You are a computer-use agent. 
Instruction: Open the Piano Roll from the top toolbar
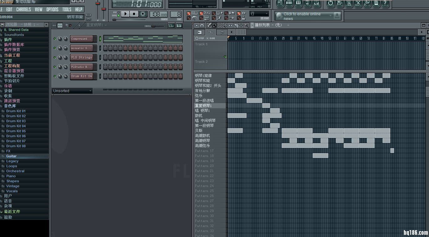pyautogui.click(x=298, y=3)
